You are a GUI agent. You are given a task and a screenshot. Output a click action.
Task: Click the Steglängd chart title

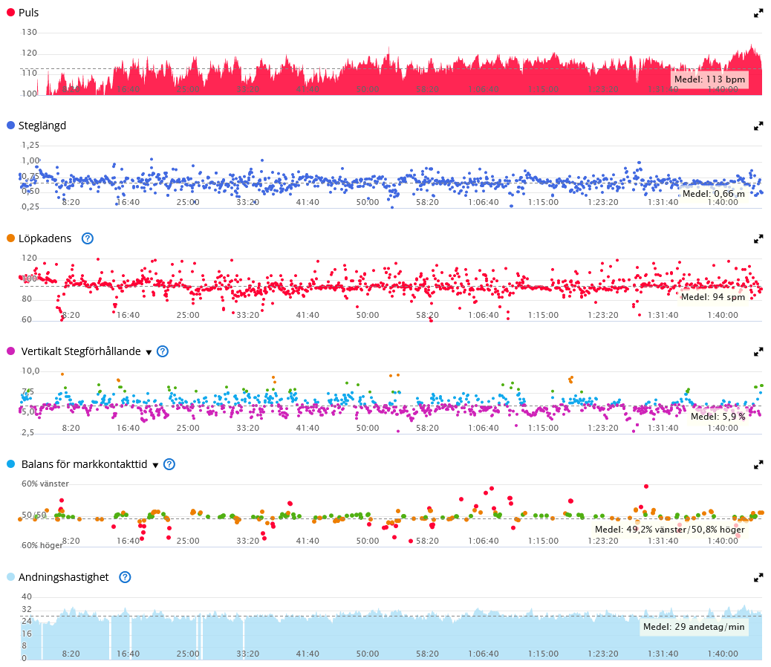[x=42, y=126]
